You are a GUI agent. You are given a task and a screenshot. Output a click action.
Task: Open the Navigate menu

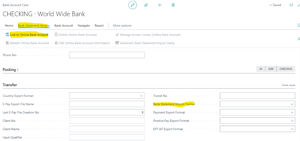[x=84, y=26]
